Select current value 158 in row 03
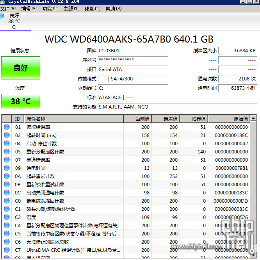 point(146,135)
